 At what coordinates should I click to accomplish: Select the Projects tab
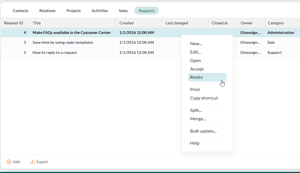73,11
